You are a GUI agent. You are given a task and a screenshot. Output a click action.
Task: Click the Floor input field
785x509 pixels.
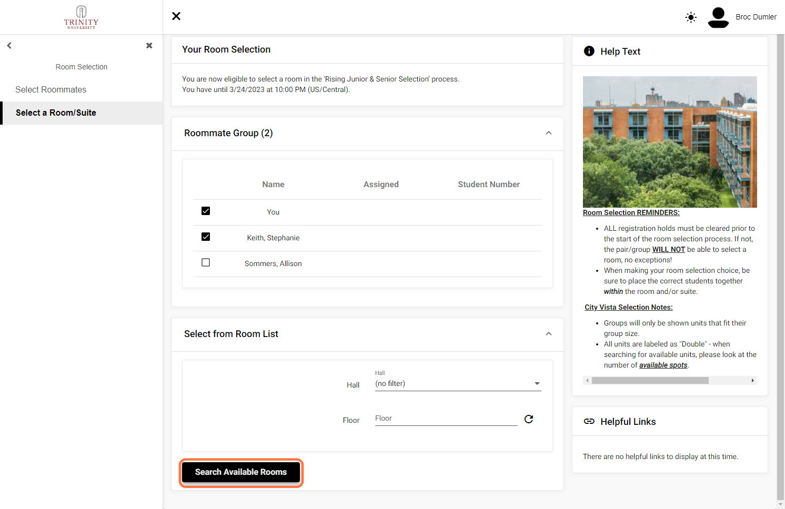tap(446, 419)
